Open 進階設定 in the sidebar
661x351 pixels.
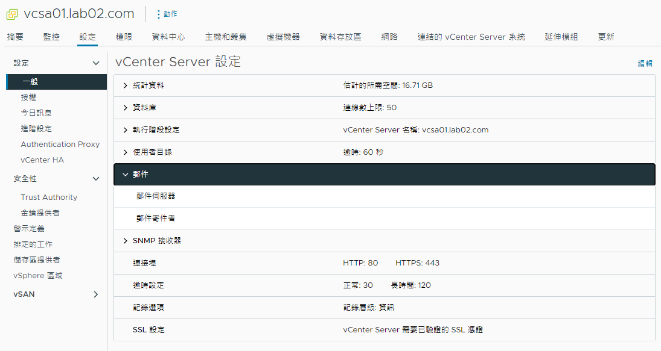coord(36,129)
